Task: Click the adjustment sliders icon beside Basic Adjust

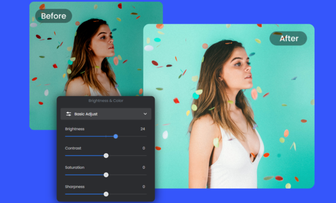Action: tap(69, 114)
